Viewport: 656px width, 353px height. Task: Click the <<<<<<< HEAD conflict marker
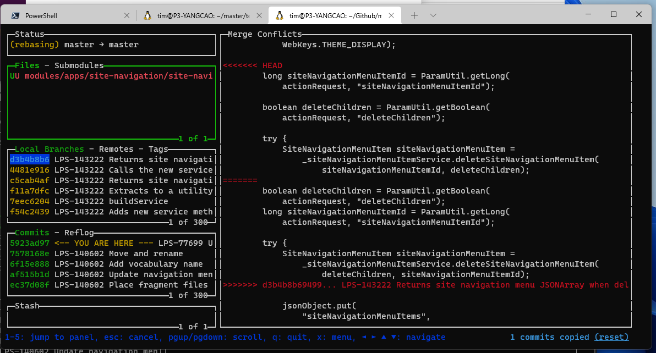click(252, 65)
